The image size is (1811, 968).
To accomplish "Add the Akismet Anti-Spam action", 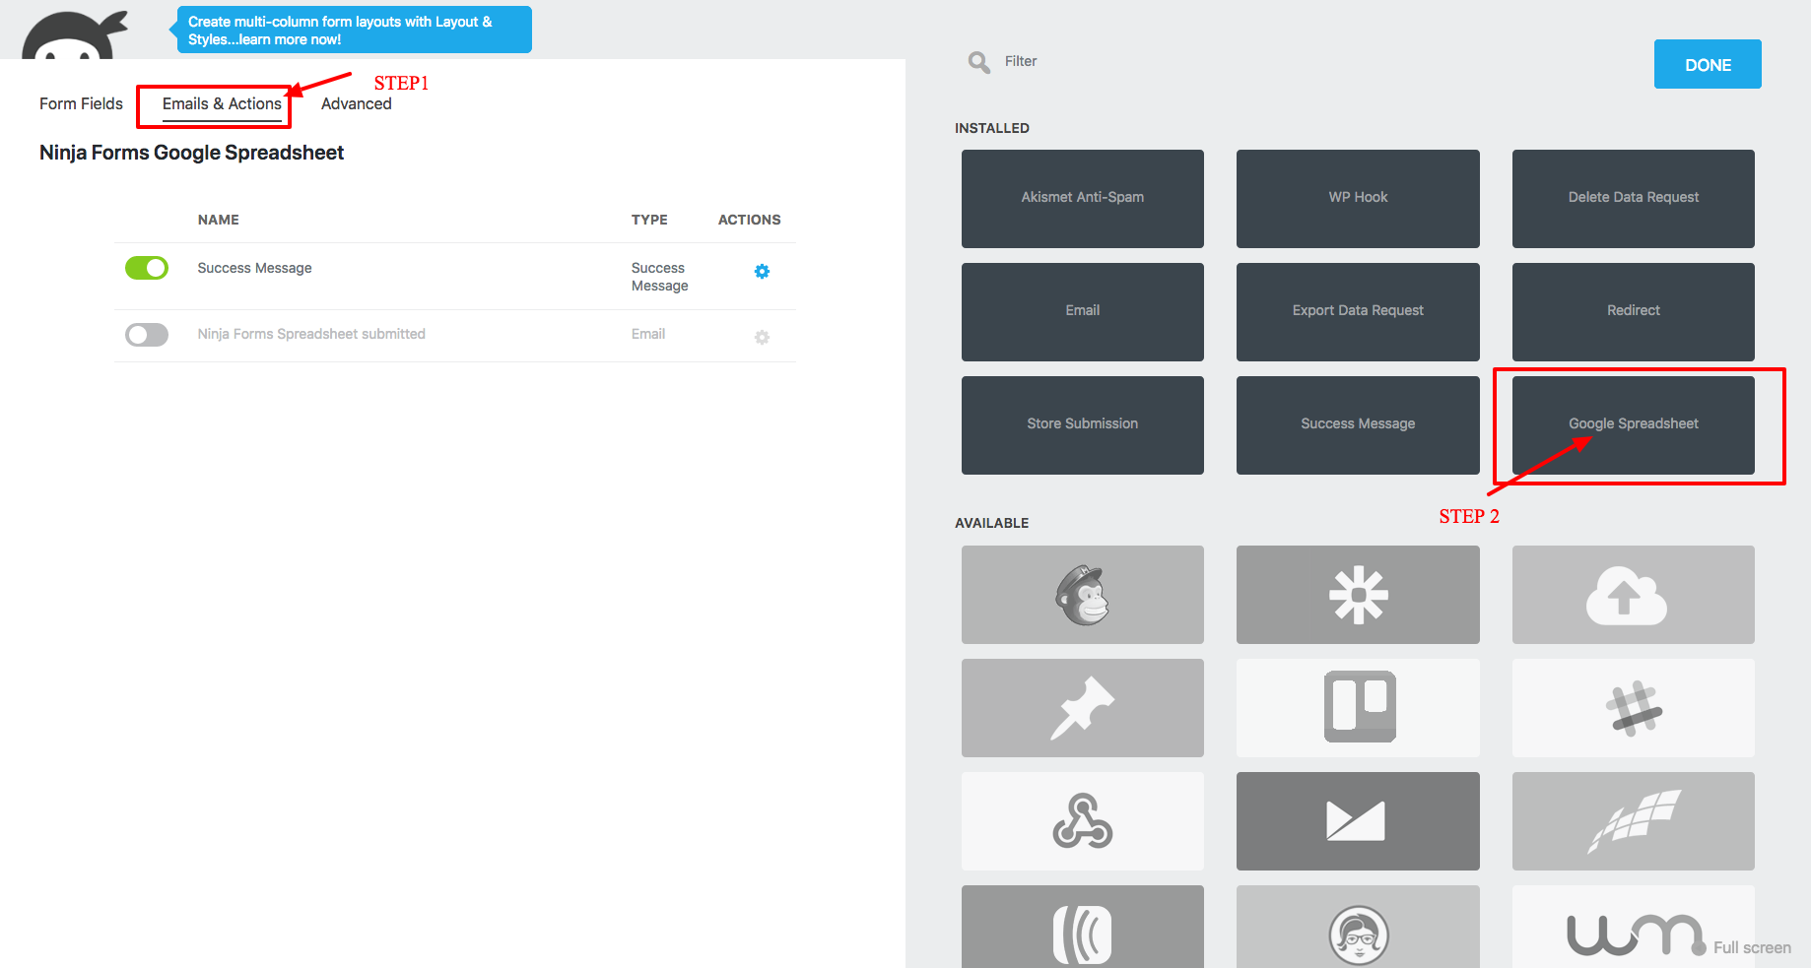I will [x=1082, y=199].
